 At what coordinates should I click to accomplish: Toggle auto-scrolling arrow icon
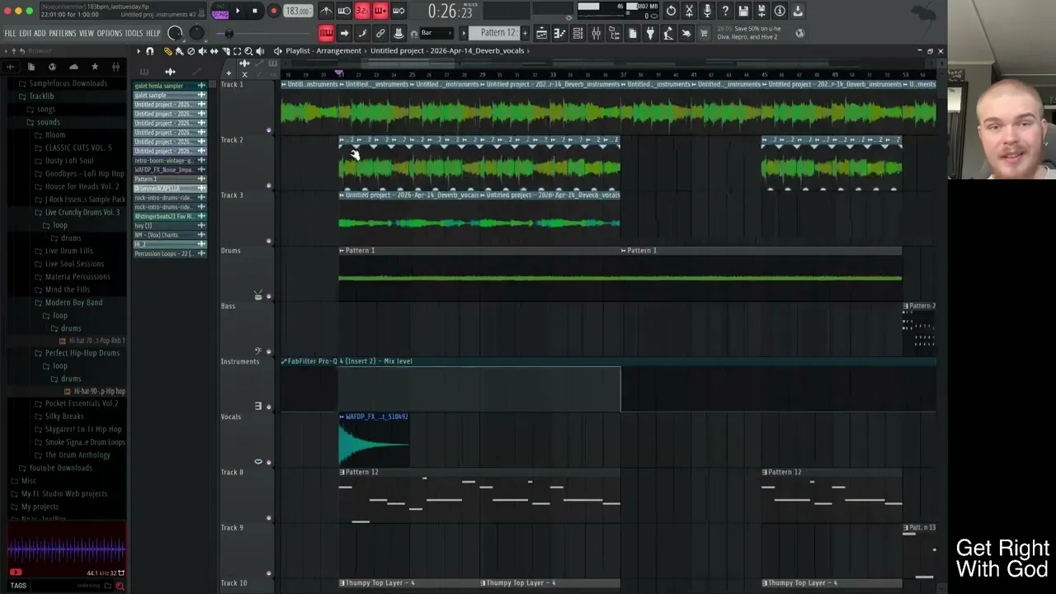coord(345,33)
